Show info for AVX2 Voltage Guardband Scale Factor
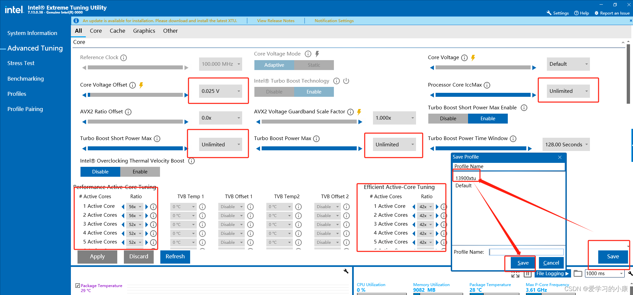633x295 pixels. 350,112
